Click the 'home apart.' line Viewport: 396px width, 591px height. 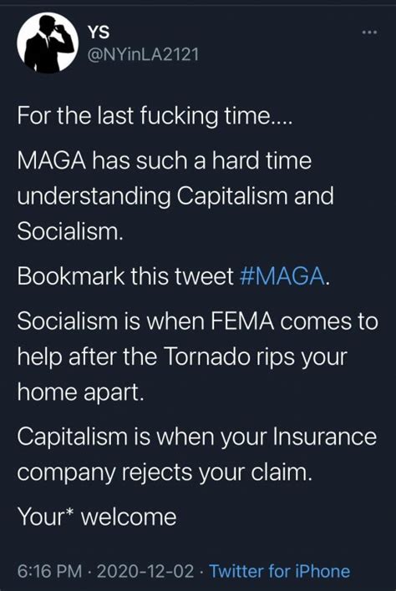coord(81,392)
